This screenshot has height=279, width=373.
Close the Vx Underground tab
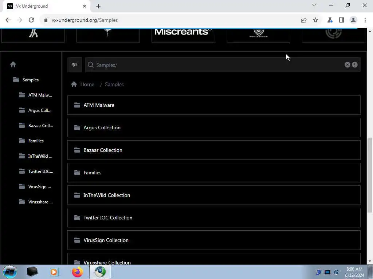[85, 6]
